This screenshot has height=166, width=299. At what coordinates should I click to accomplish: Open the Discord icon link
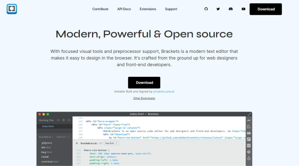(x=231, y=9)
